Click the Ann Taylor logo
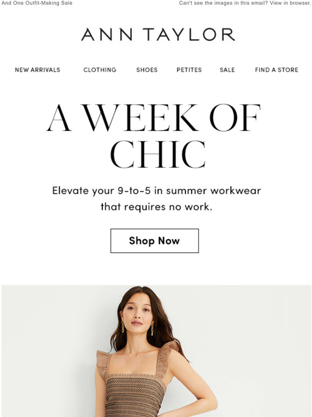The height and width of the screenshot is (417, 312). tap(158, 34)
